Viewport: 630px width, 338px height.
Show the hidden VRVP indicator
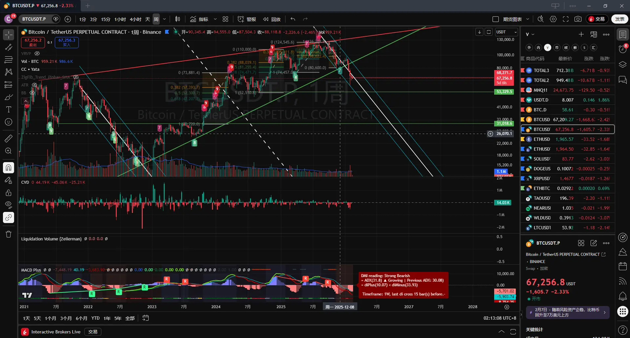pyautogui.click(x=37, y=53)
